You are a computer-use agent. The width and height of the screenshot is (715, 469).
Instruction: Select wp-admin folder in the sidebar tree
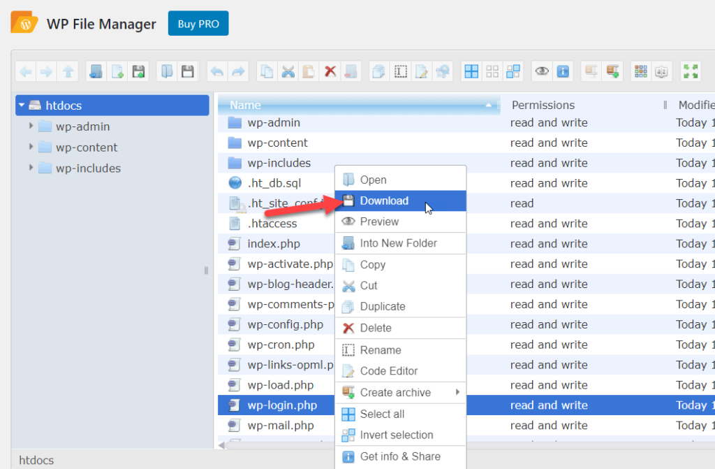coord(82,127)
